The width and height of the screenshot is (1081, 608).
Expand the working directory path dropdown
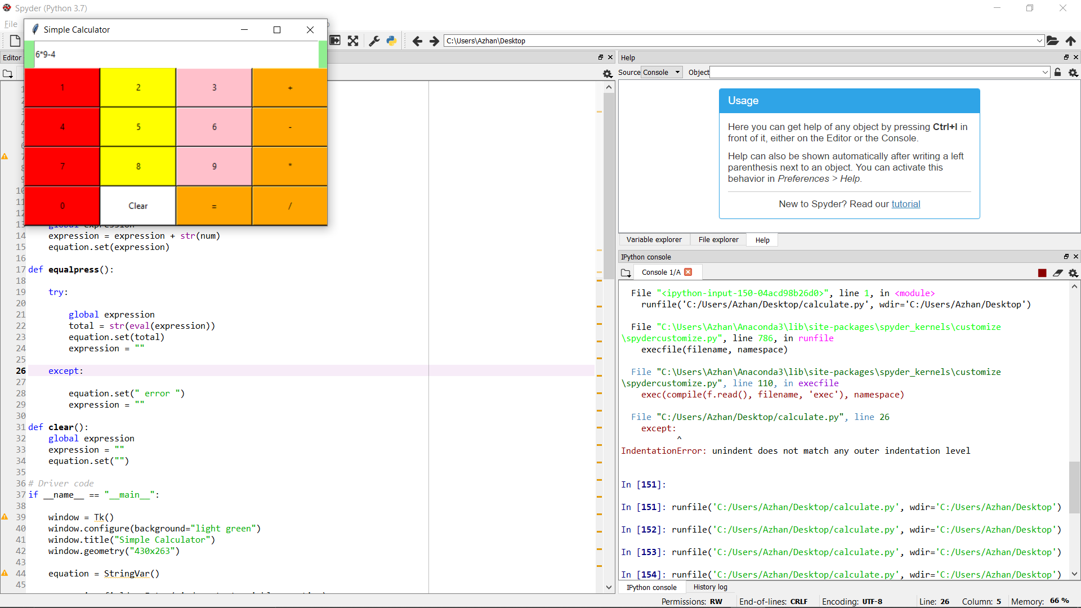[1039, 41]
